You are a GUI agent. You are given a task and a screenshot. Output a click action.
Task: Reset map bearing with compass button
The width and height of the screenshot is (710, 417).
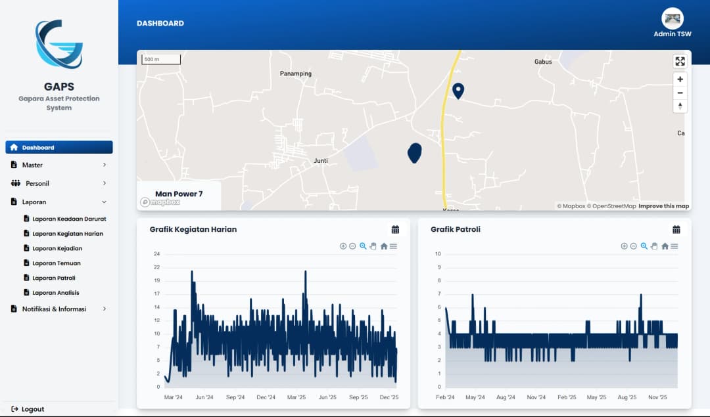tap(680, 106)
